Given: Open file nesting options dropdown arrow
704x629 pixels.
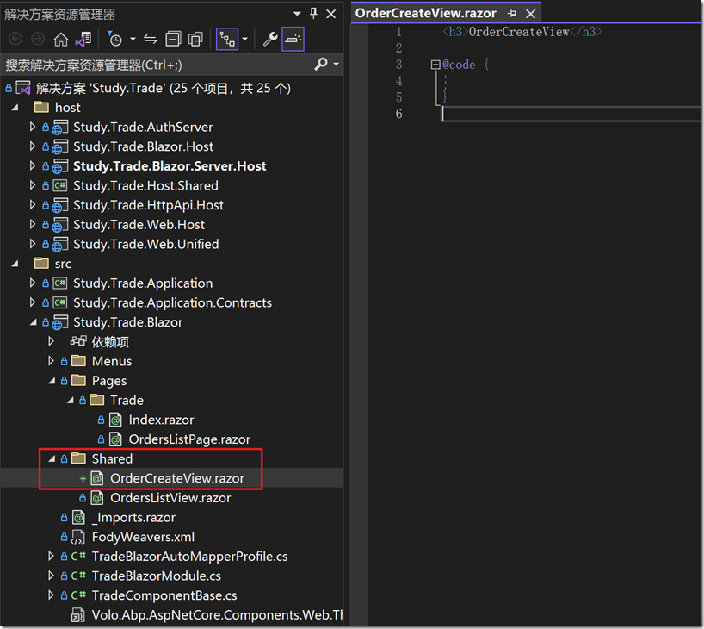Looking at the screenshot, I should click(244, 40).
